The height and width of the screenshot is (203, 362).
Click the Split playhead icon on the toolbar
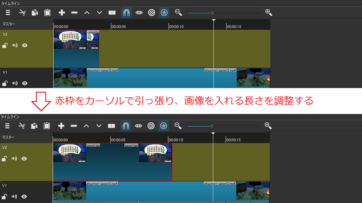coord(112,12)
